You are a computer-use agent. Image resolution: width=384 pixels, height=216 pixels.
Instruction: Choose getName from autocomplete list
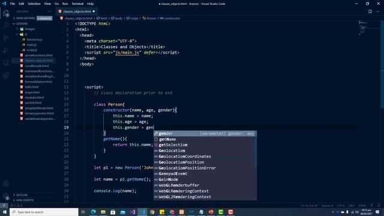pos(205,139)
